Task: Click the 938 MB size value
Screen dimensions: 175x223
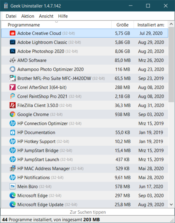Action: click(122, 114)
